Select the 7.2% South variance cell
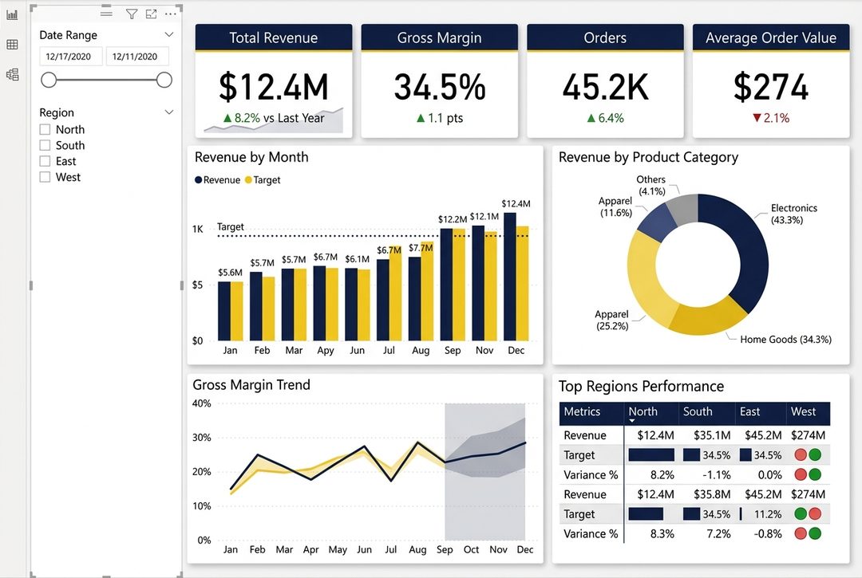Viewport: 862px width, 578px height. [718, 533]
